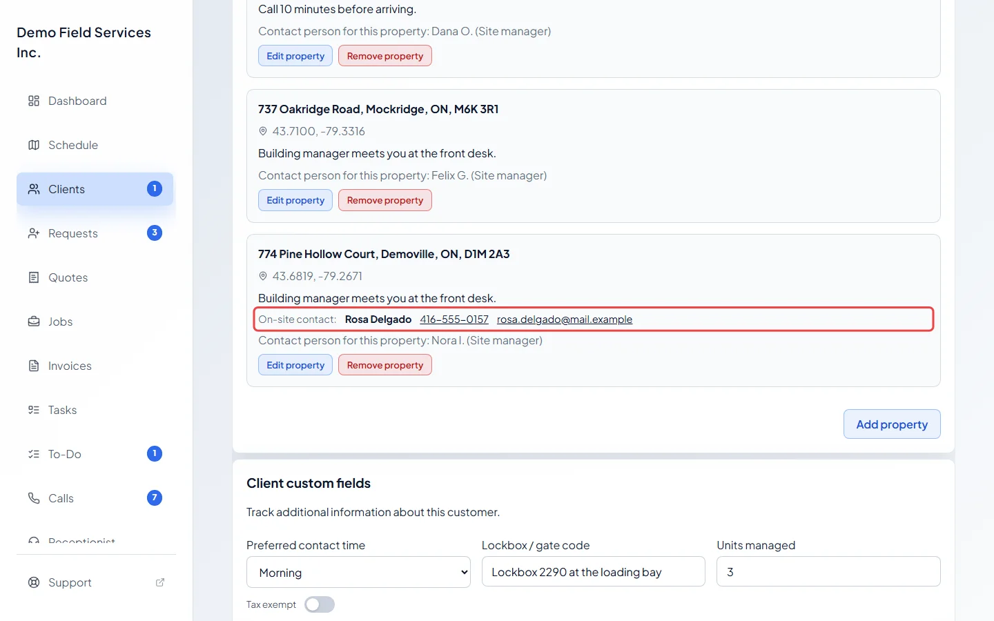The width and height of the screenshot is (994, 621).
Task: Click the 737 Oakridge Road address heading
Action: click(x=378, y=109)
